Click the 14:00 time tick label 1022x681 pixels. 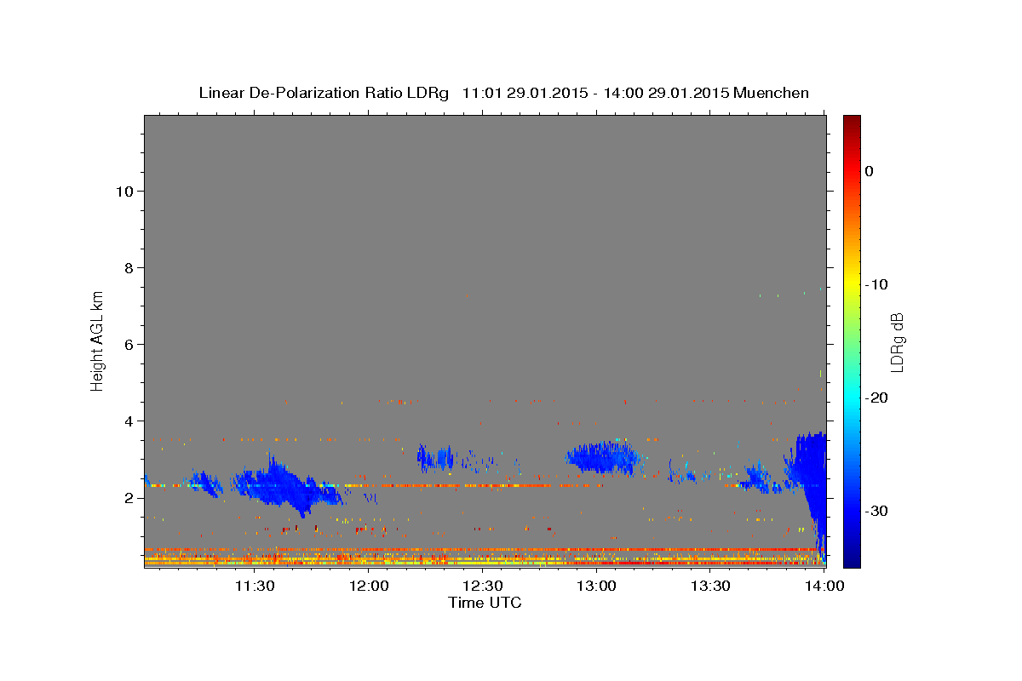pyautogui.click(x=824, y=586)
